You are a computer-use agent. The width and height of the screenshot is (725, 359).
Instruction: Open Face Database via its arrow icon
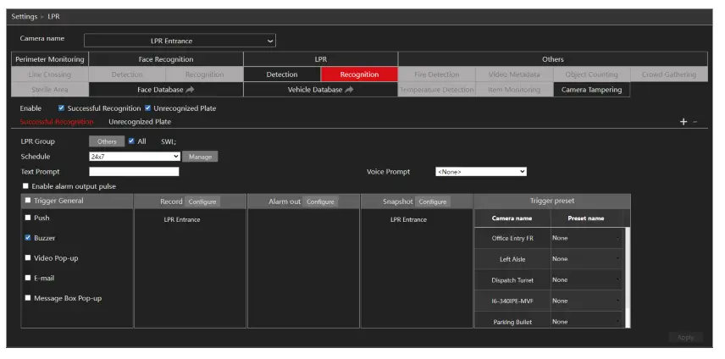pos(190,90)
